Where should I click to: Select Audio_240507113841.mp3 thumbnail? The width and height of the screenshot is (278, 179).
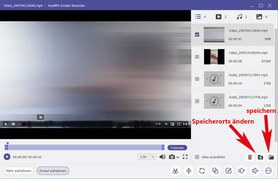click(214, 79)
